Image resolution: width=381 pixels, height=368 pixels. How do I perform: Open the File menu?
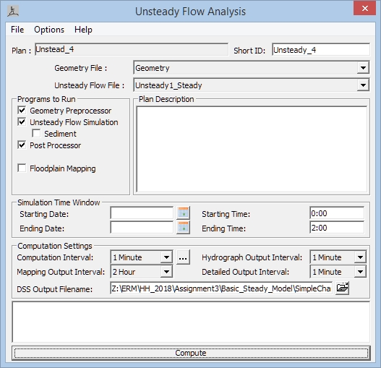17,30
